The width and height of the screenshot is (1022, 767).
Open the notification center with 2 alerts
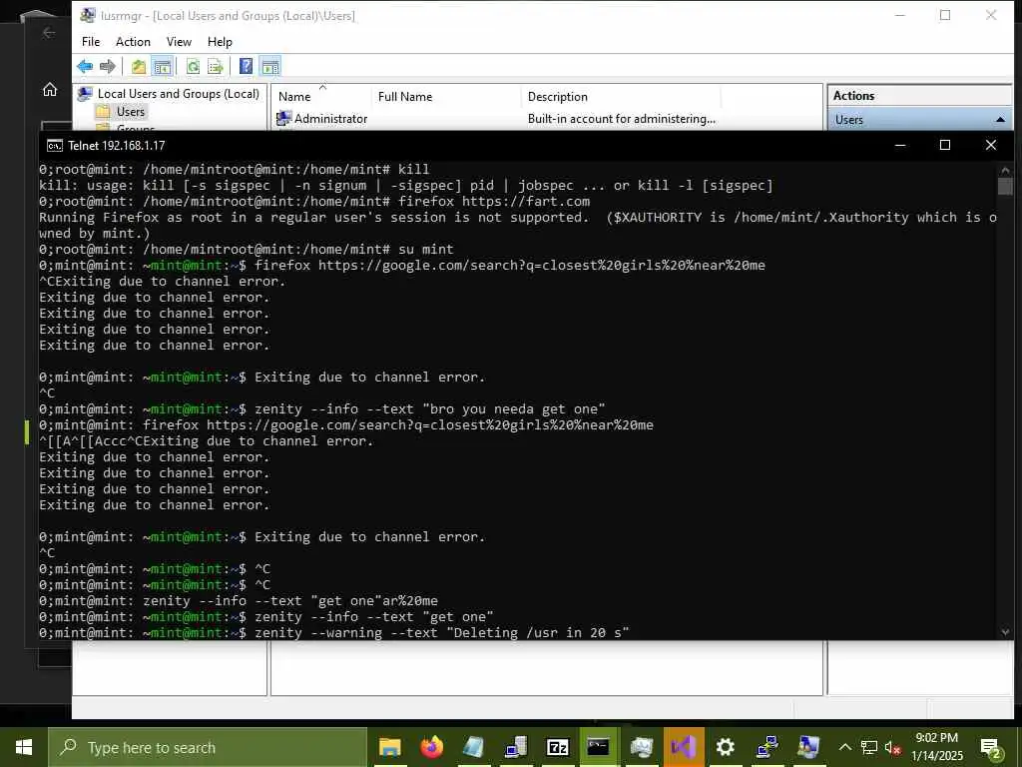click(x=991, y=748)
